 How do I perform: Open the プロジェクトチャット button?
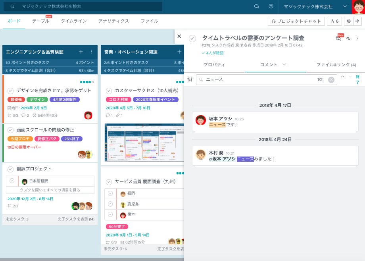296,21
